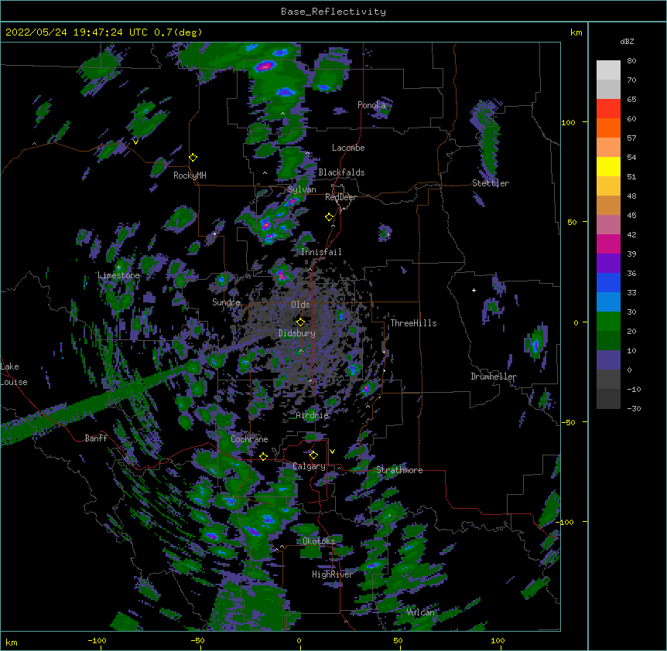
Task: Select the magenta 39-42 dBZ legend swatch
Action: [608, 244]
